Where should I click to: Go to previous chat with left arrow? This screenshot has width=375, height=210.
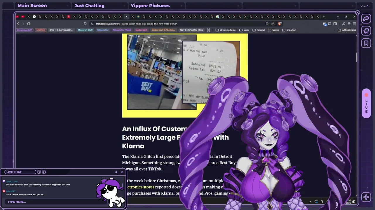(x=39, y=172)
